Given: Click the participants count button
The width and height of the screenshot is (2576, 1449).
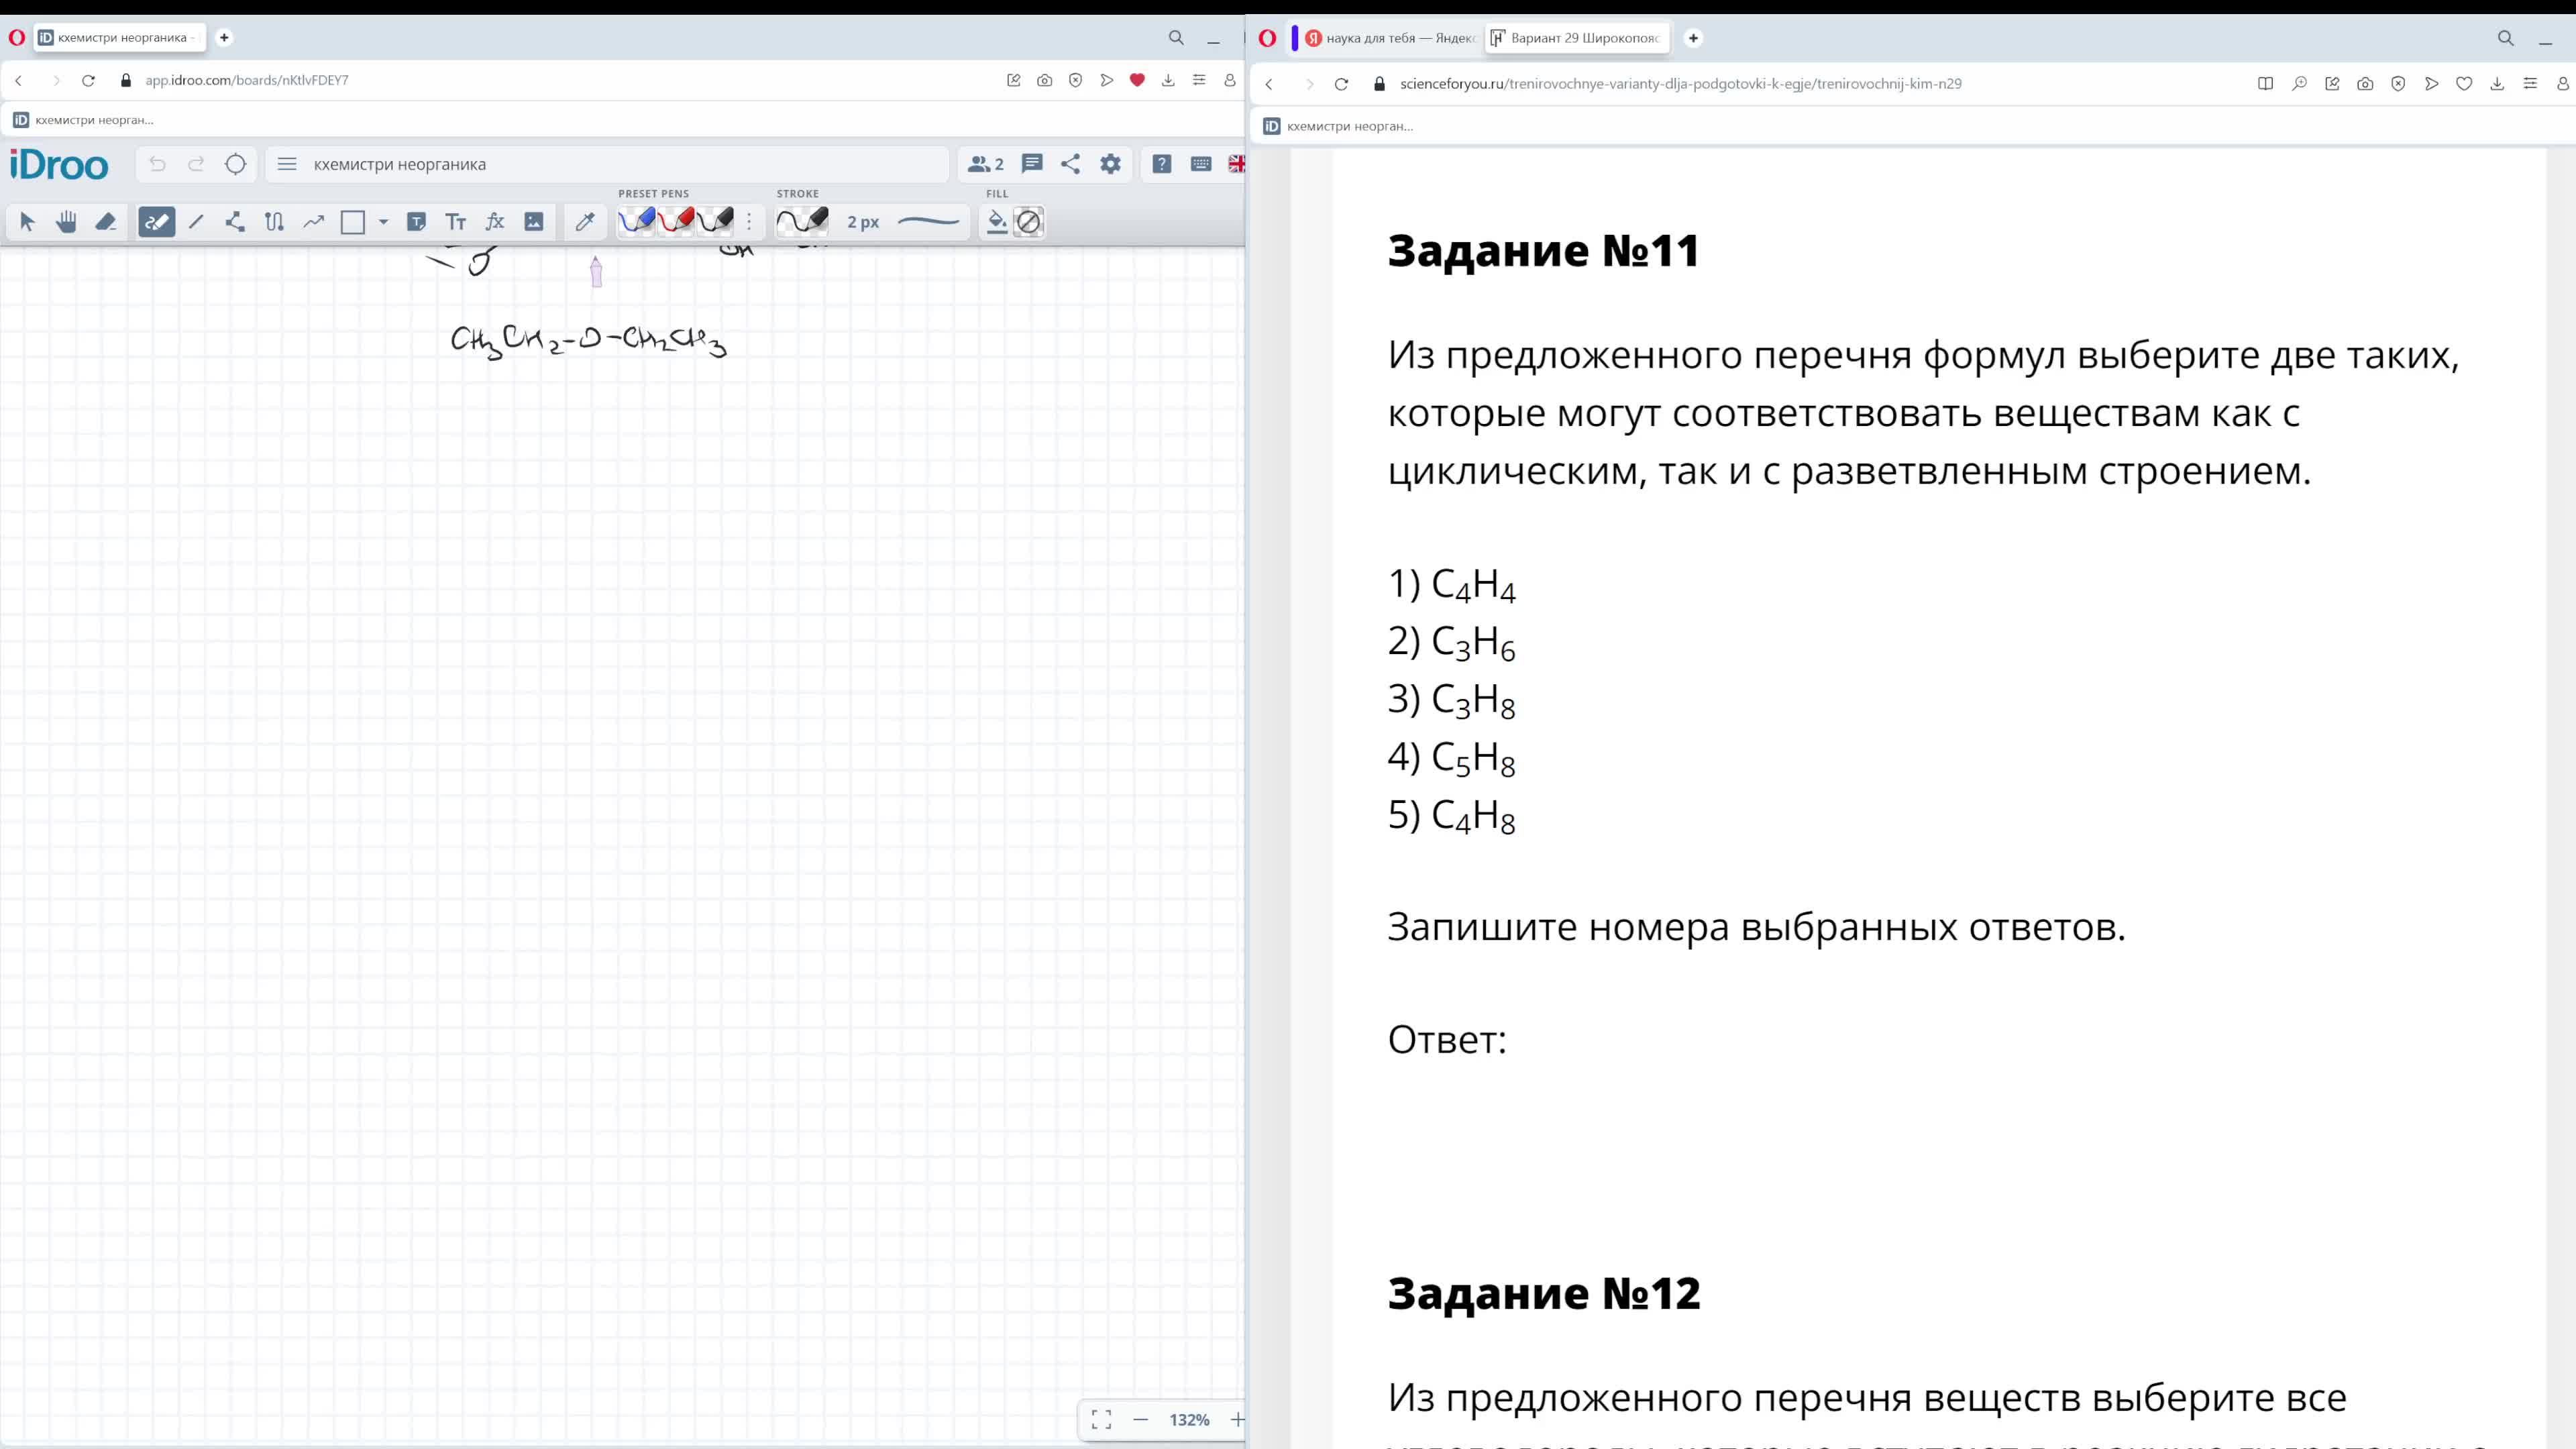Looking at the screenshot, I should tap(985, 164).
